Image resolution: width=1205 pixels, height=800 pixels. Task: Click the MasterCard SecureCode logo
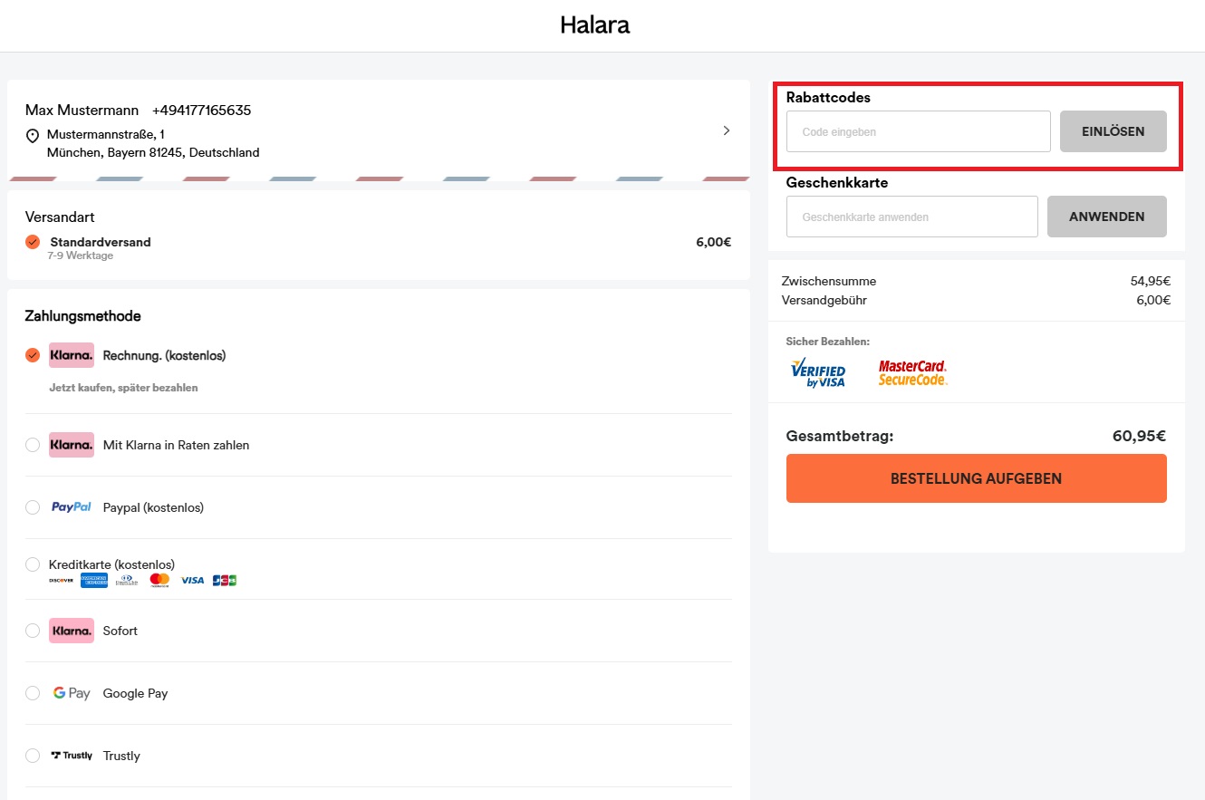913,373
